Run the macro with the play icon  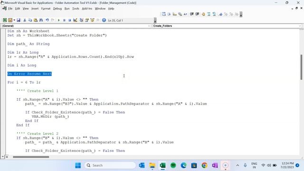[59, 20]
